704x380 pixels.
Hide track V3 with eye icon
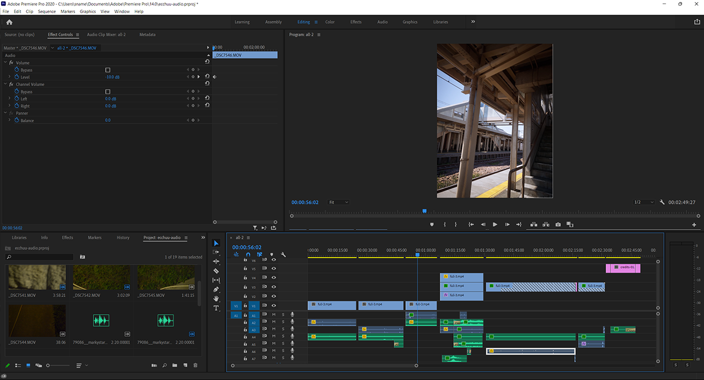coord(273,287)
